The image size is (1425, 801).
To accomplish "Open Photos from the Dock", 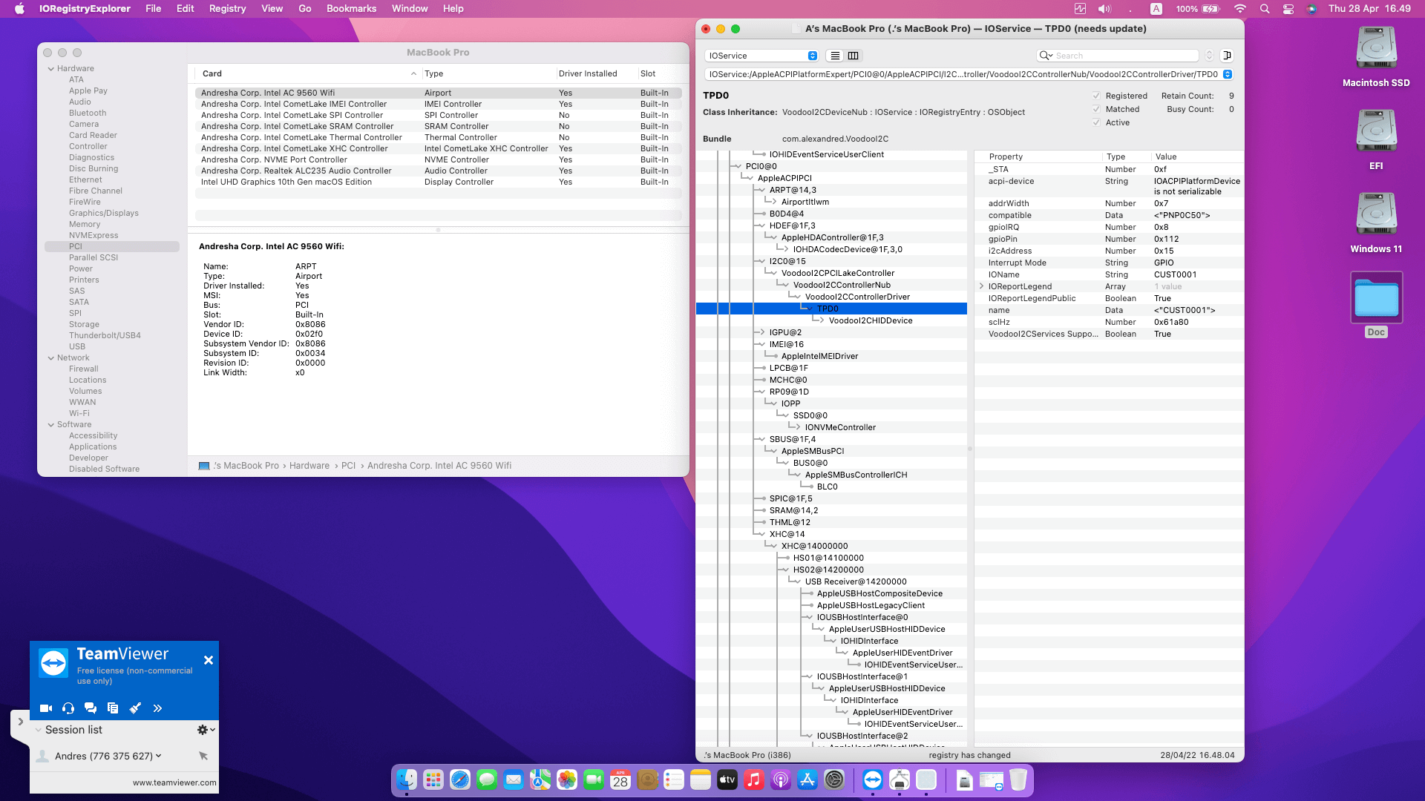I will click(x=567, y=779).
